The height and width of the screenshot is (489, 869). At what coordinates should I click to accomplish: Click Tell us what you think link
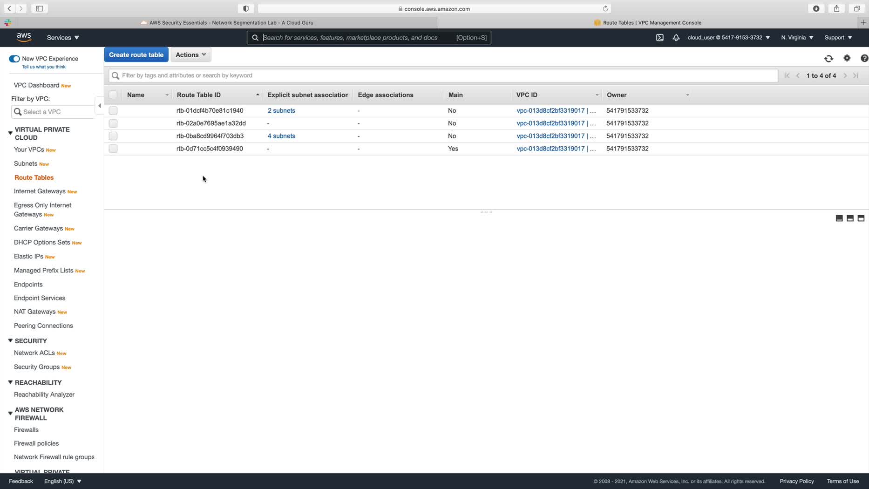[44, 67]
